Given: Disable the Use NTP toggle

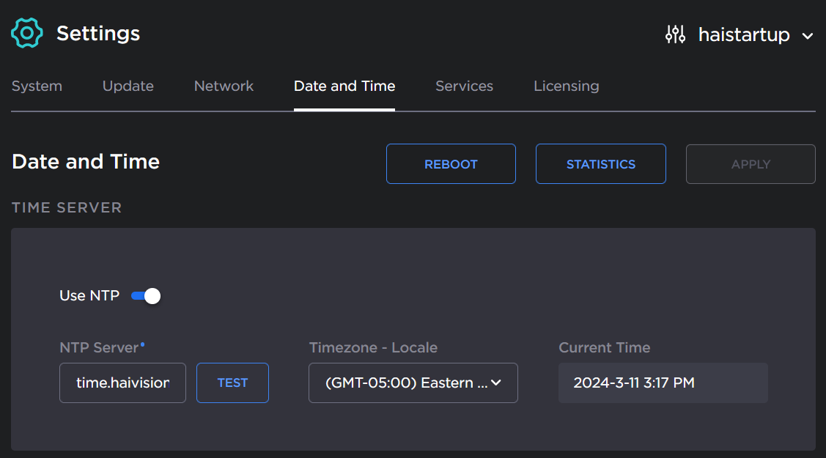Looking at the screenshot, I should point(146,296).
